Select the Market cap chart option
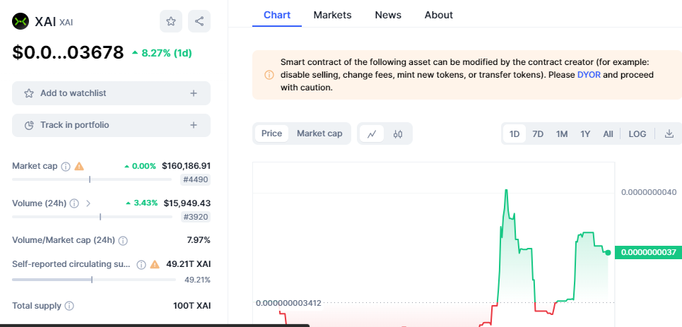The height and width of the screenshot is (327, 682). click(319, 133)
